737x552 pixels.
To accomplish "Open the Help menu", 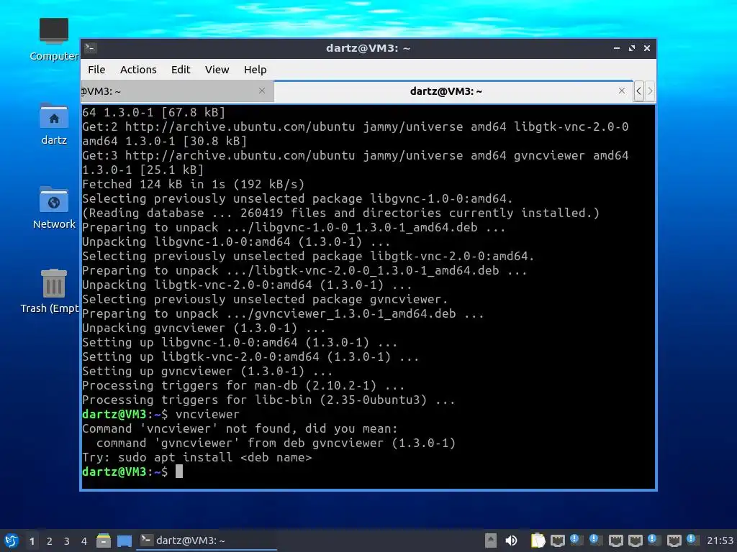I will 256,70.
